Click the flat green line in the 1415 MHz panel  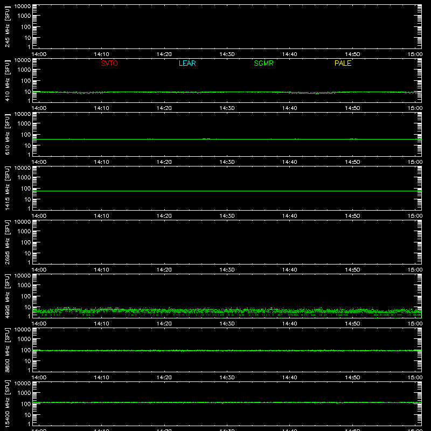pyautogui.click(x=227, y=191)
